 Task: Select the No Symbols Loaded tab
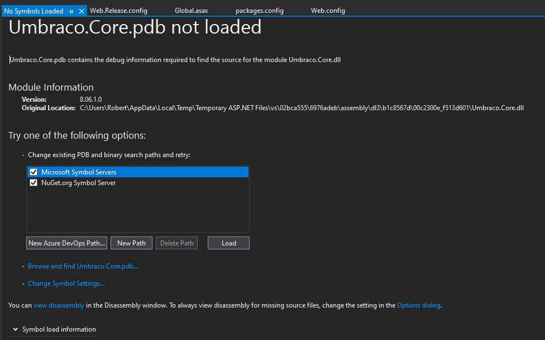coord(34,11)
